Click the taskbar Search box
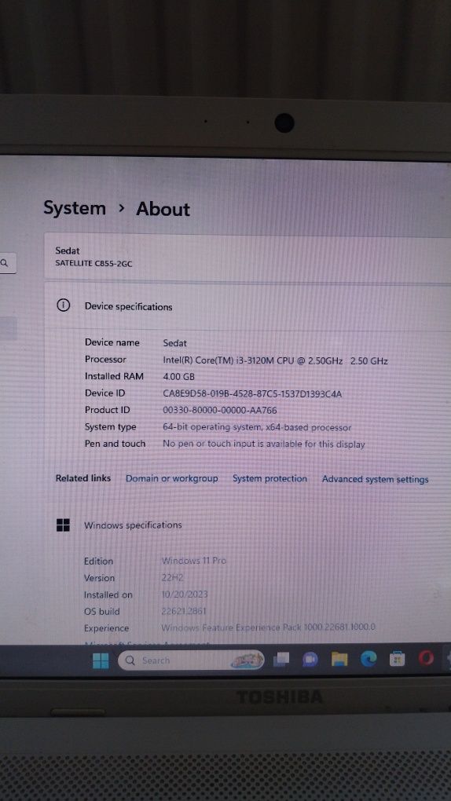 (x=191, y=660)
